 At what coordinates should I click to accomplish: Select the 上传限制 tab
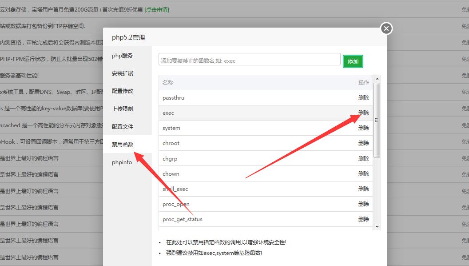point(123,109)
